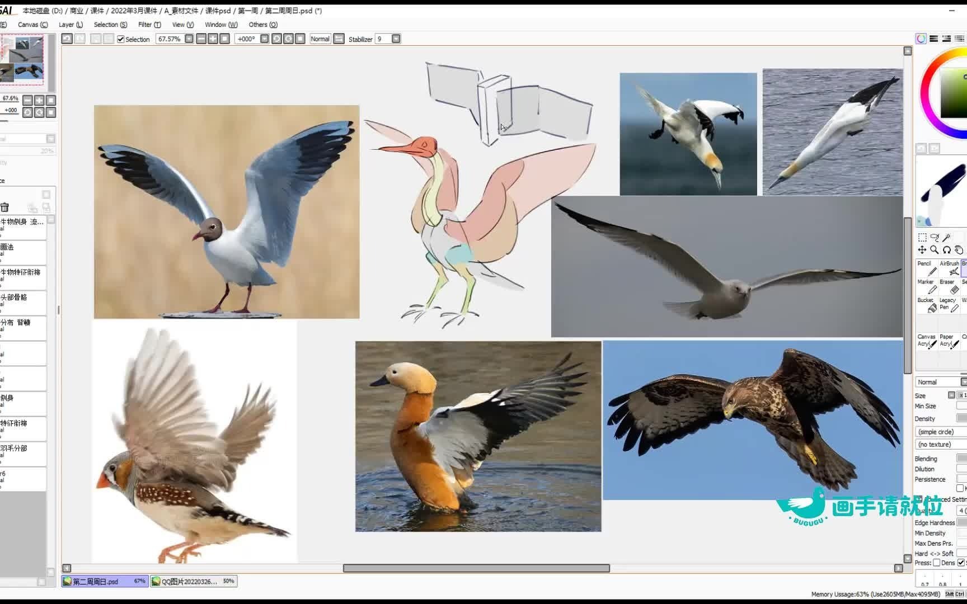Select the rectangular Selection tool
Screen dimensions: 967x604
(x=923, y=238)
